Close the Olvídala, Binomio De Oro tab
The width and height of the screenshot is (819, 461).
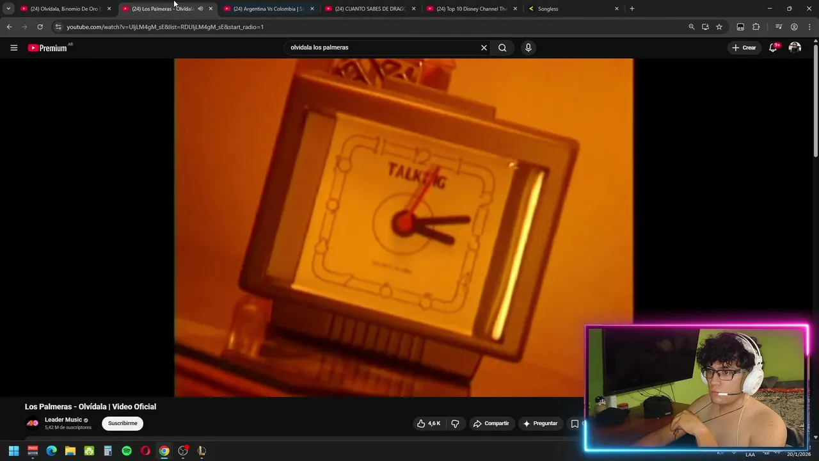point(109,9)
